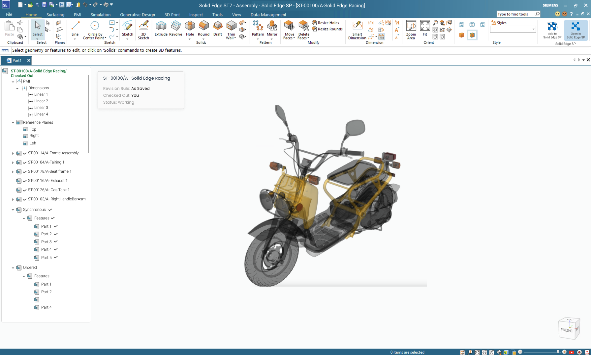This screenshot has width=591, height=355.
Task: Open the Thin Wall dropdown arrow
Action: click(x=235, y=38)
